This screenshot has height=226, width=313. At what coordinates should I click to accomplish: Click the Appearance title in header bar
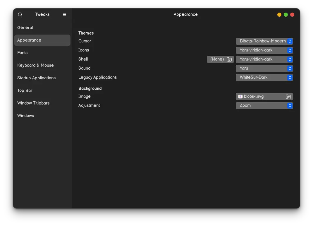[186, 15]
